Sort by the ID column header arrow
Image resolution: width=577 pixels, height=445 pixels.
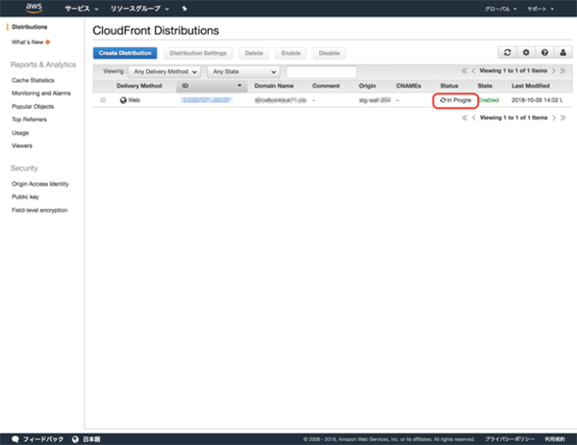[x=239, y=86]
